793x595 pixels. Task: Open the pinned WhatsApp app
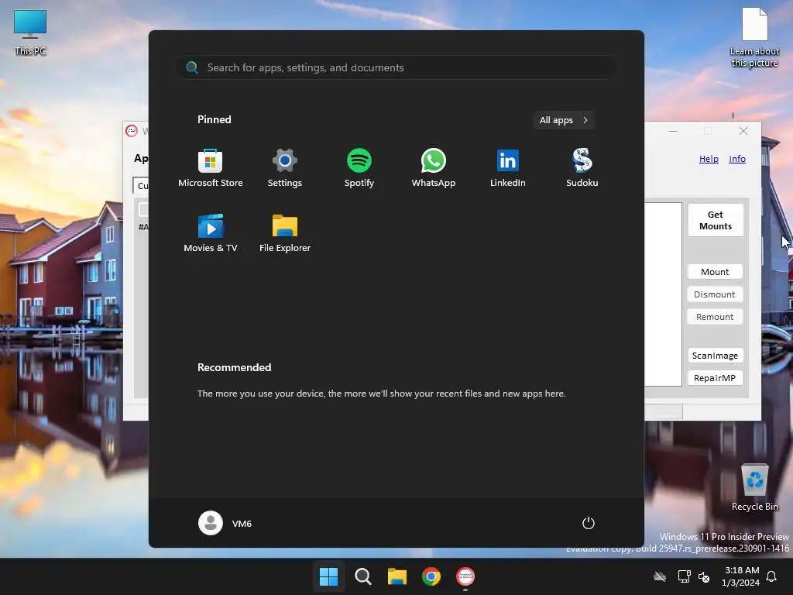point(434,168)
